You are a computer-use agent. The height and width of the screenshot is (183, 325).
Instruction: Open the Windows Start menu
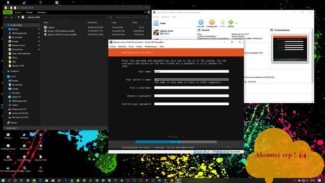(3, 180)
